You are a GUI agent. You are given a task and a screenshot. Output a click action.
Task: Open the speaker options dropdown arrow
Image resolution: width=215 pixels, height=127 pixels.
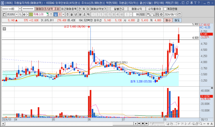pos(27,14)
